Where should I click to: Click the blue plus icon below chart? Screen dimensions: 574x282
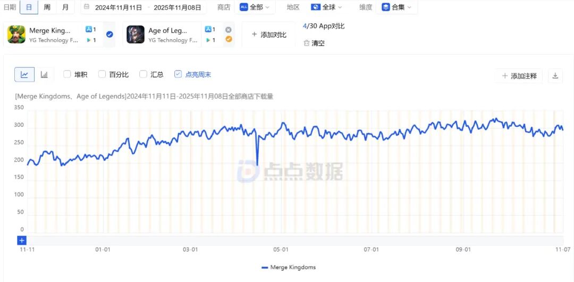[22, 240]
